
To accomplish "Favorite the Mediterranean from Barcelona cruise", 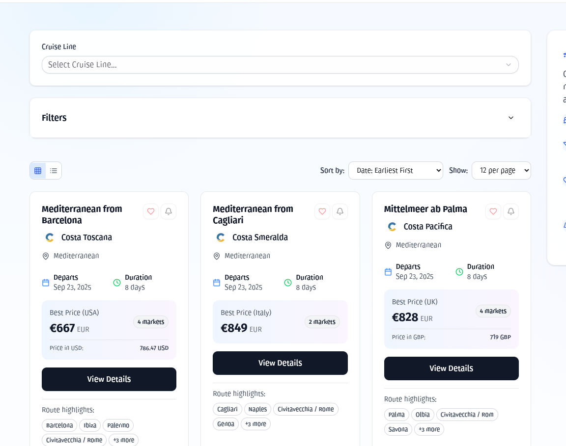I will point(151,211).
